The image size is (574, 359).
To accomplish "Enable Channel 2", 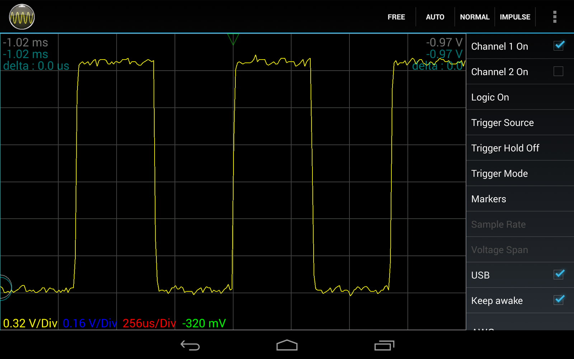I will click(558, 71).
